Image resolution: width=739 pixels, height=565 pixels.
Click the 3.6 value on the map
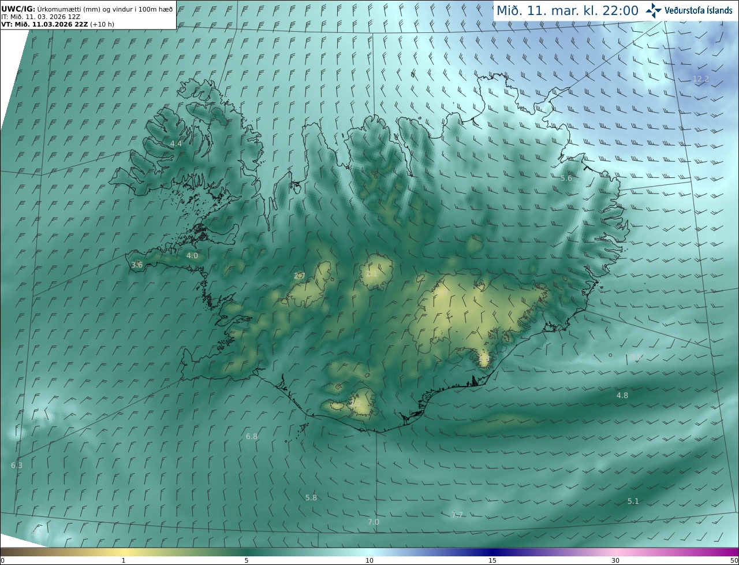tap(137, 265)
